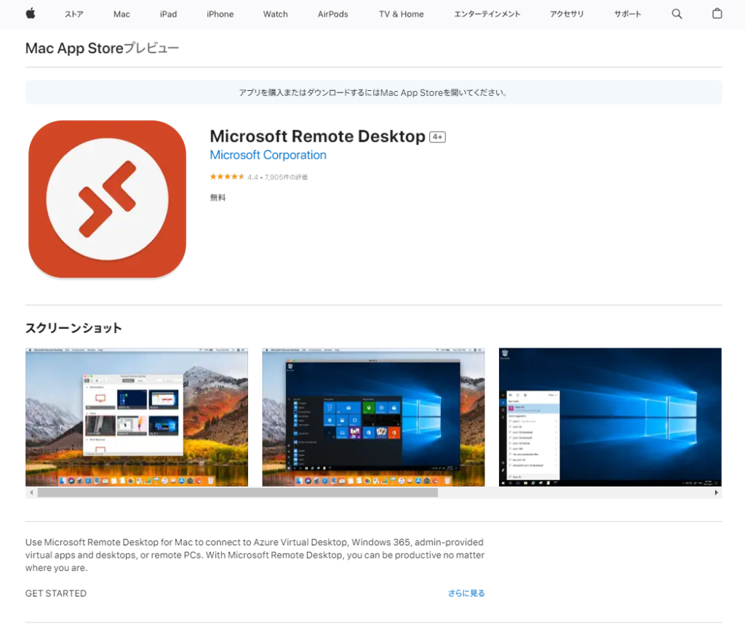Viewport: 745px width, 637px height.
Task: Click the GET STARTED text
Action: [56, 593]
